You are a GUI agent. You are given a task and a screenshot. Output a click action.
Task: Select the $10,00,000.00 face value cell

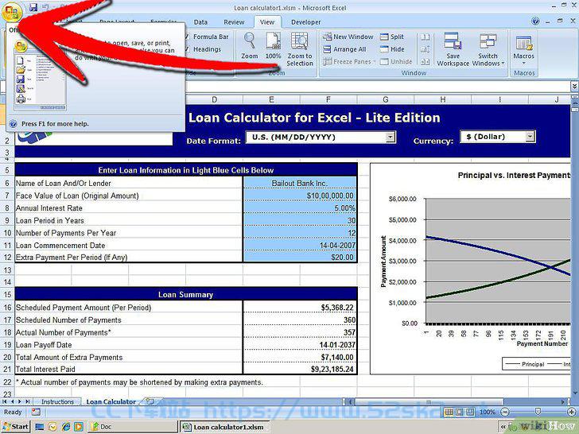300,196
